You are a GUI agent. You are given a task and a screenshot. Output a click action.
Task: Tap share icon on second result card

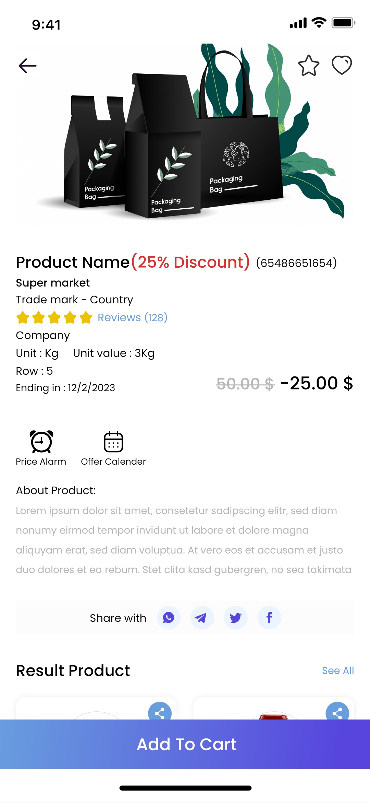tap(337, 712)
